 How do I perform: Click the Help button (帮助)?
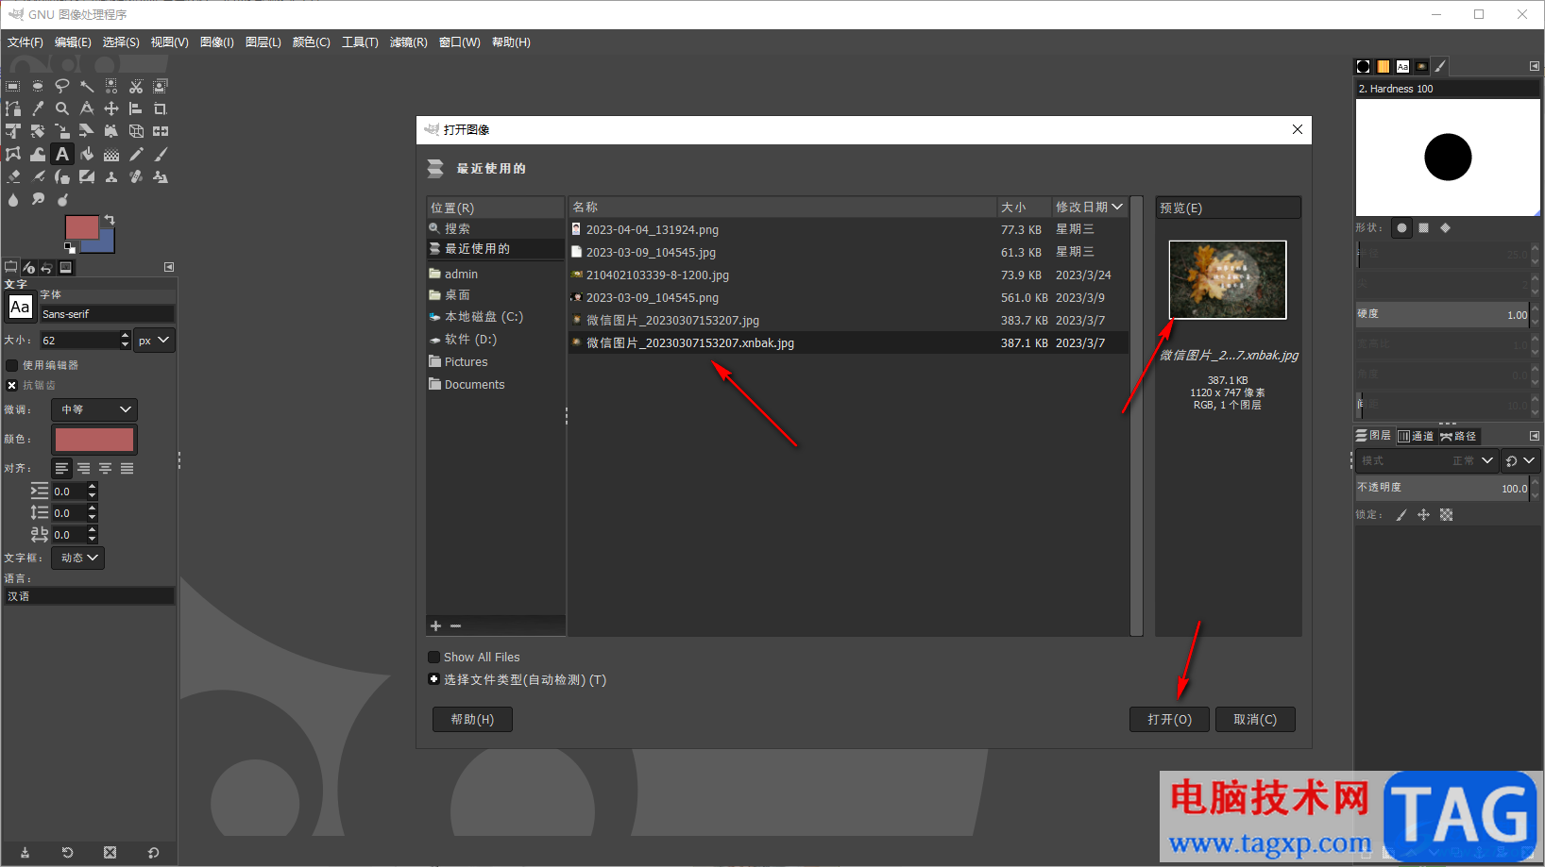point(472,719)
